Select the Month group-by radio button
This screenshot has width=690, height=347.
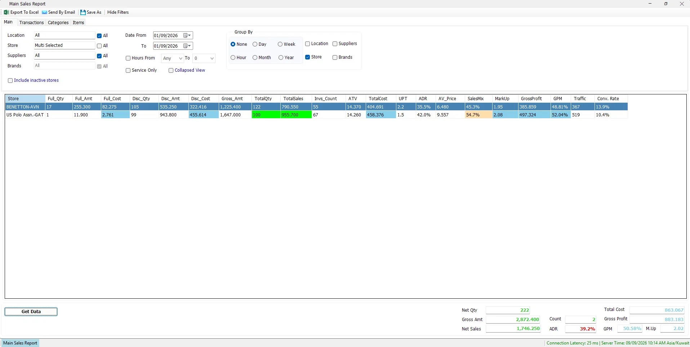coord(255,58)
